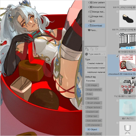136x136 pixels.
Task: Expand the Image material folder arrow
Action: (x=89, y=16)
